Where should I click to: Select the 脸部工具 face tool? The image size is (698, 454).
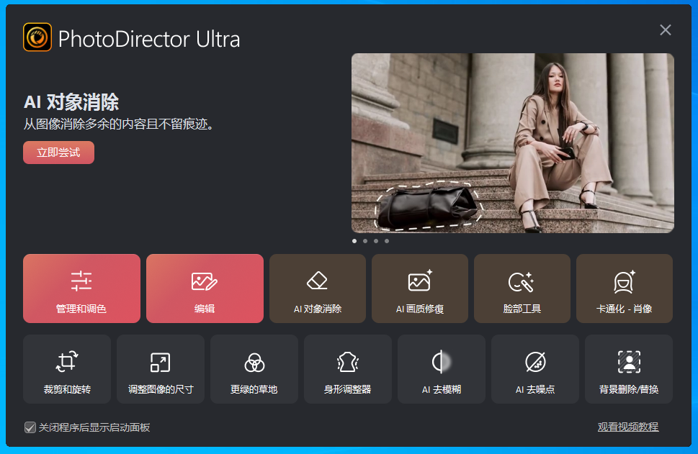coord(522,289)
